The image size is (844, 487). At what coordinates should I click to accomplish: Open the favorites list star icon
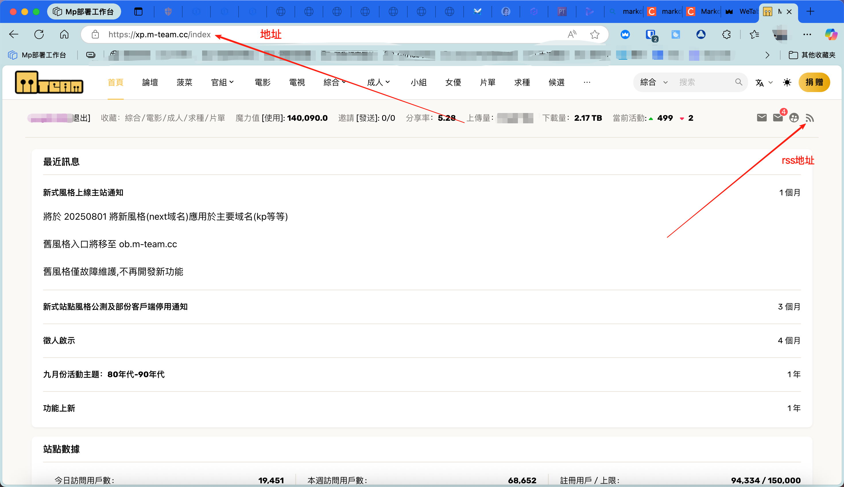(x=754, y=34)
